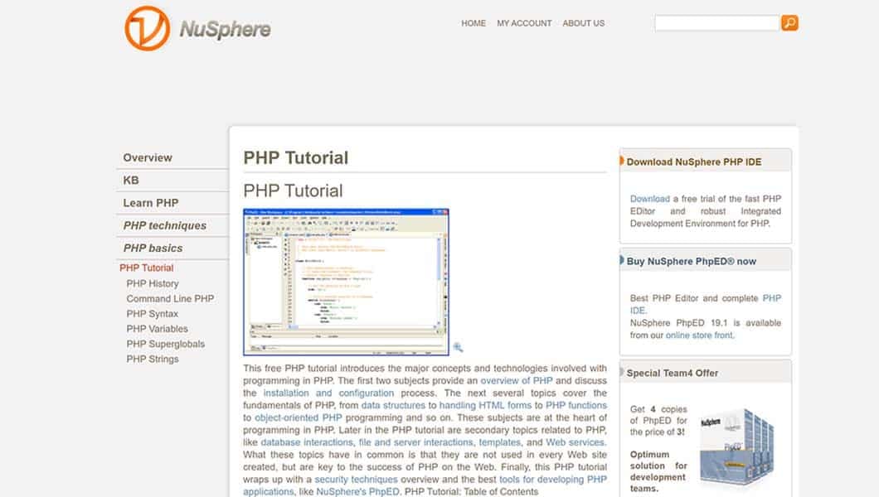Open the HOME menu item
The image size is (879, 497).
(x=473, y=23)
